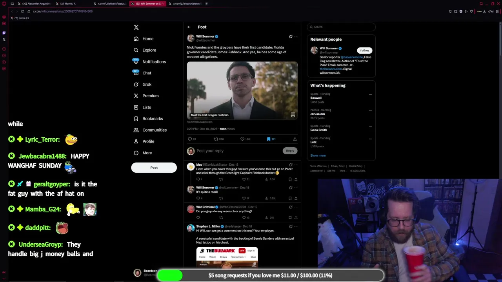Open Lists in X sidebar
This screenshot has height=282, width=502.
[x=142, y=107]
